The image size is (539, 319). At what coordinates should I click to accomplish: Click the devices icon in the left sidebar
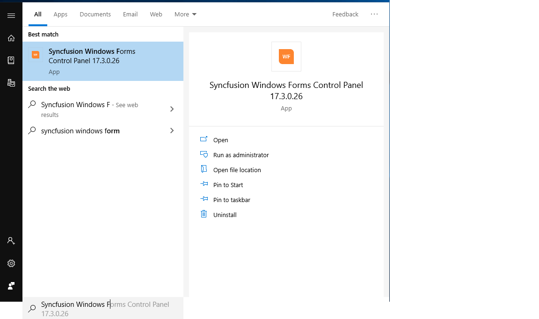[11, 82]
